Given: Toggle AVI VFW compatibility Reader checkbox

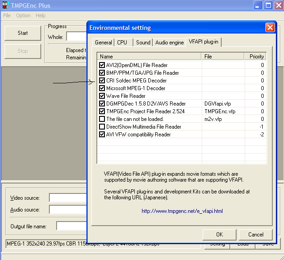Looking at the screenshot, I should [102, 135].
